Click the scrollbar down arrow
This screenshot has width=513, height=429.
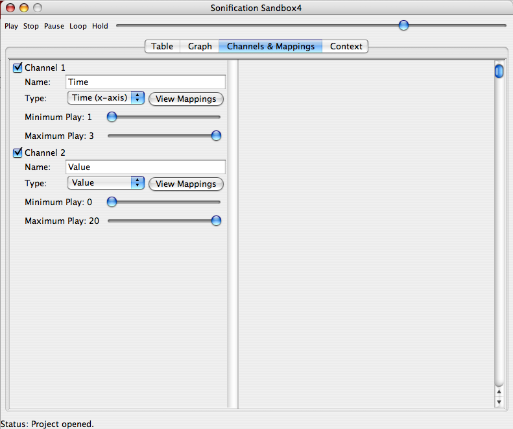click(499, 402)
